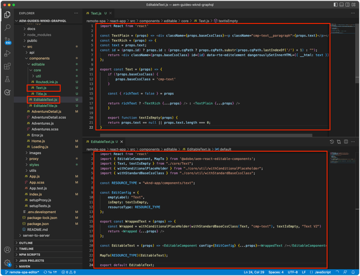This screenshot has height=276, width=360.
Task: Open Source Control view with 332 badge
Action: (x=7, y=40)
